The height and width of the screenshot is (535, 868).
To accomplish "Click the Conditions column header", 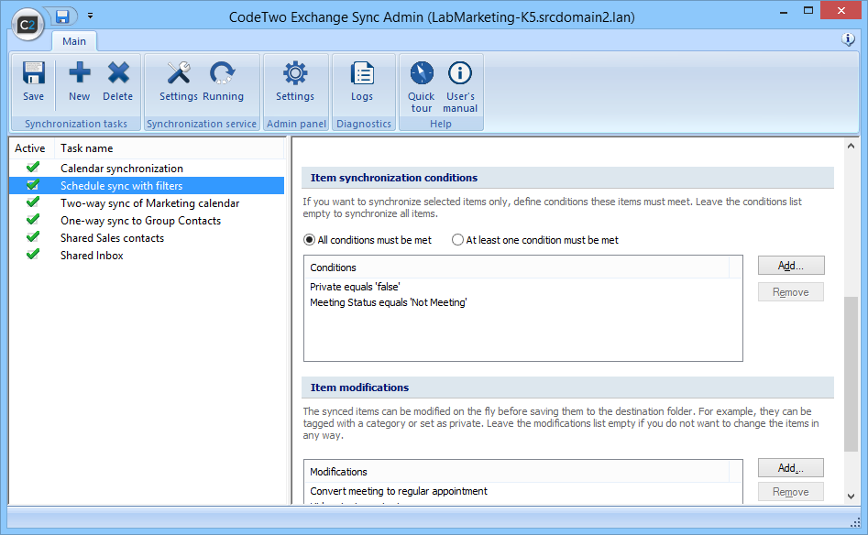I will click(x=516, y=267).
